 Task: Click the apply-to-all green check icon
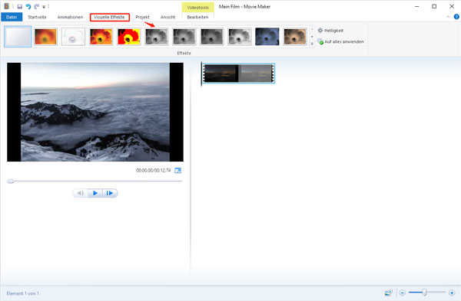[320, 41]
